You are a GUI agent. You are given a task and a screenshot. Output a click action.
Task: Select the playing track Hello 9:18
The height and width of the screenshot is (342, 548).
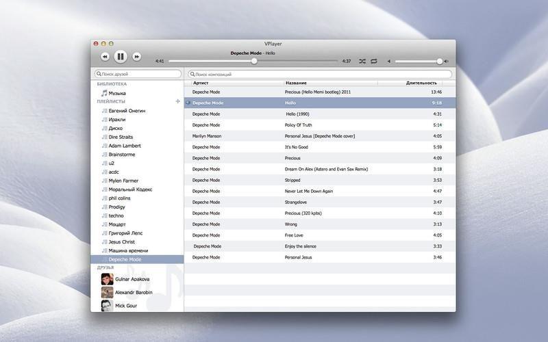click(320, 103)
